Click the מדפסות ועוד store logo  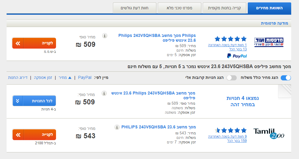tap(269, 42)
